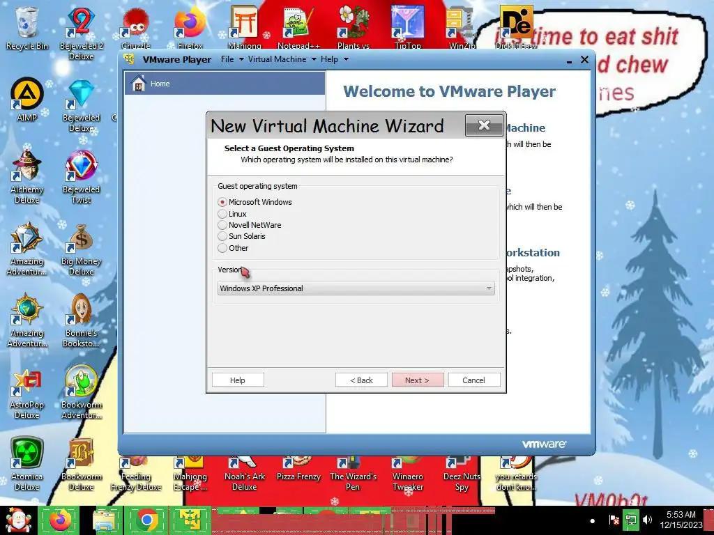The image size is (714, 535).
Task: Open the Action Center flag tray icon
Action: (x=614, y=520)
